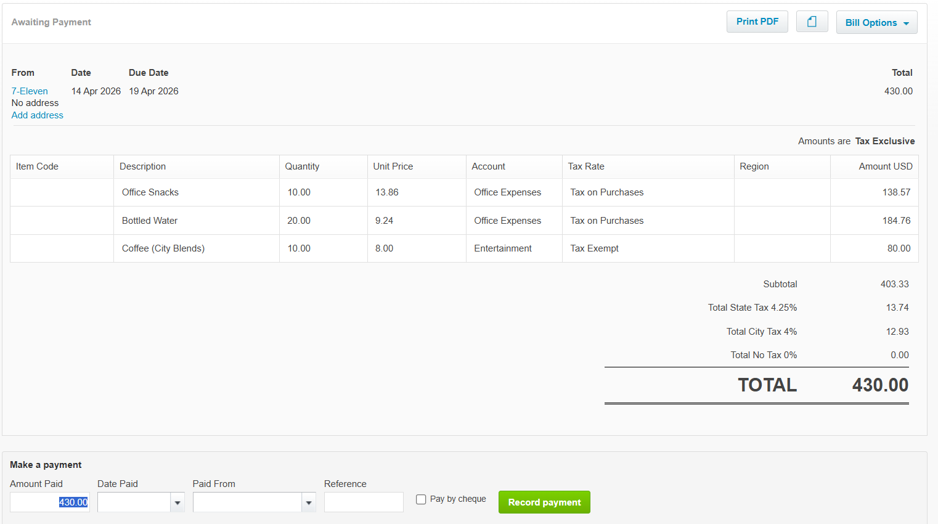The image size is (938, 524).
Task: Click the Paid From combo box field
Action: [x=247, y=502]
